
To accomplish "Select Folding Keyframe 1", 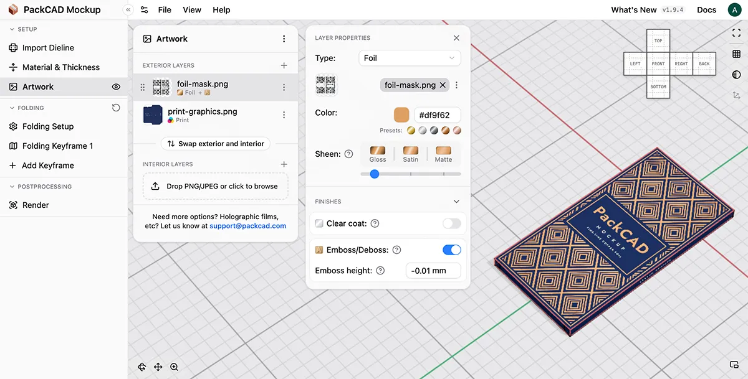I will (x=57, y=146).
